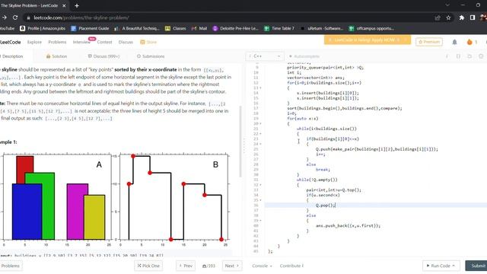
Task: Close The Skyline Problem tab
Action: (64, 5)
